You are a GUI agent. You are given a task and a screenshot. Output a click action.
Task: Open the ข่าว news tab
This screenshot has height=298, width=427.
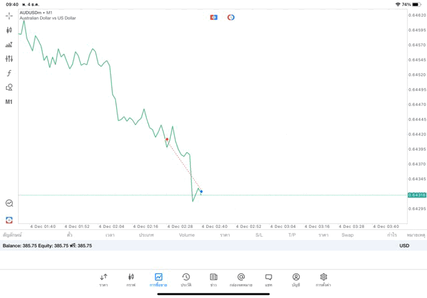[x=213, y=280]
